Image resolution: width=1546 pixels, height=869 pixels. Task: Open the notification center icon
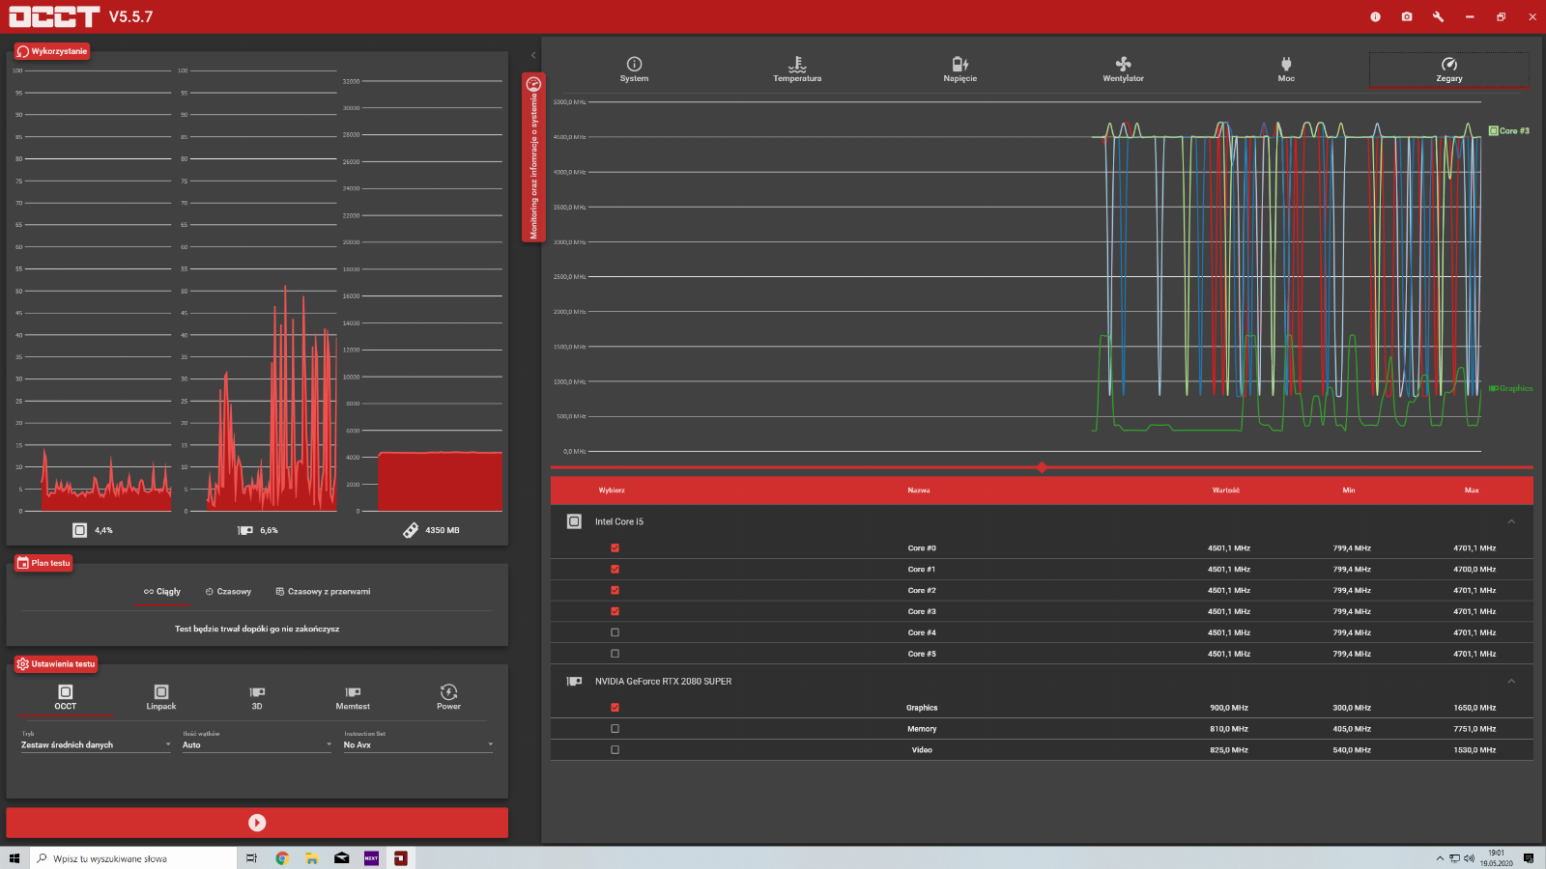[x=1529, y=858]
